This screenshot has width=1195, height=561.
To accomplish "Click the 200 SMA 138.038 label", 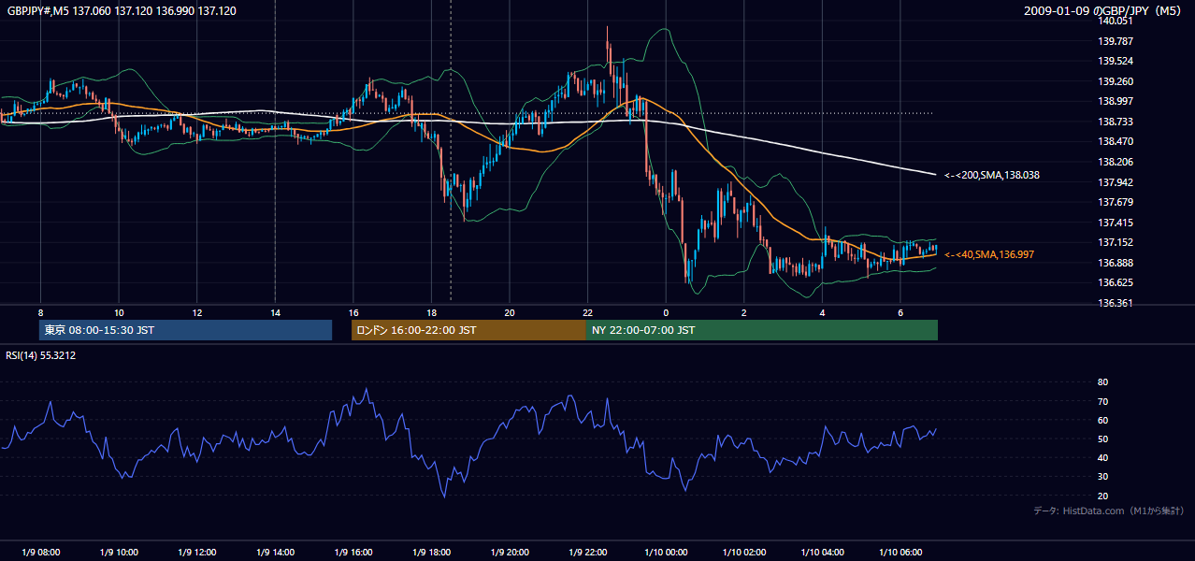I will 992,175.
